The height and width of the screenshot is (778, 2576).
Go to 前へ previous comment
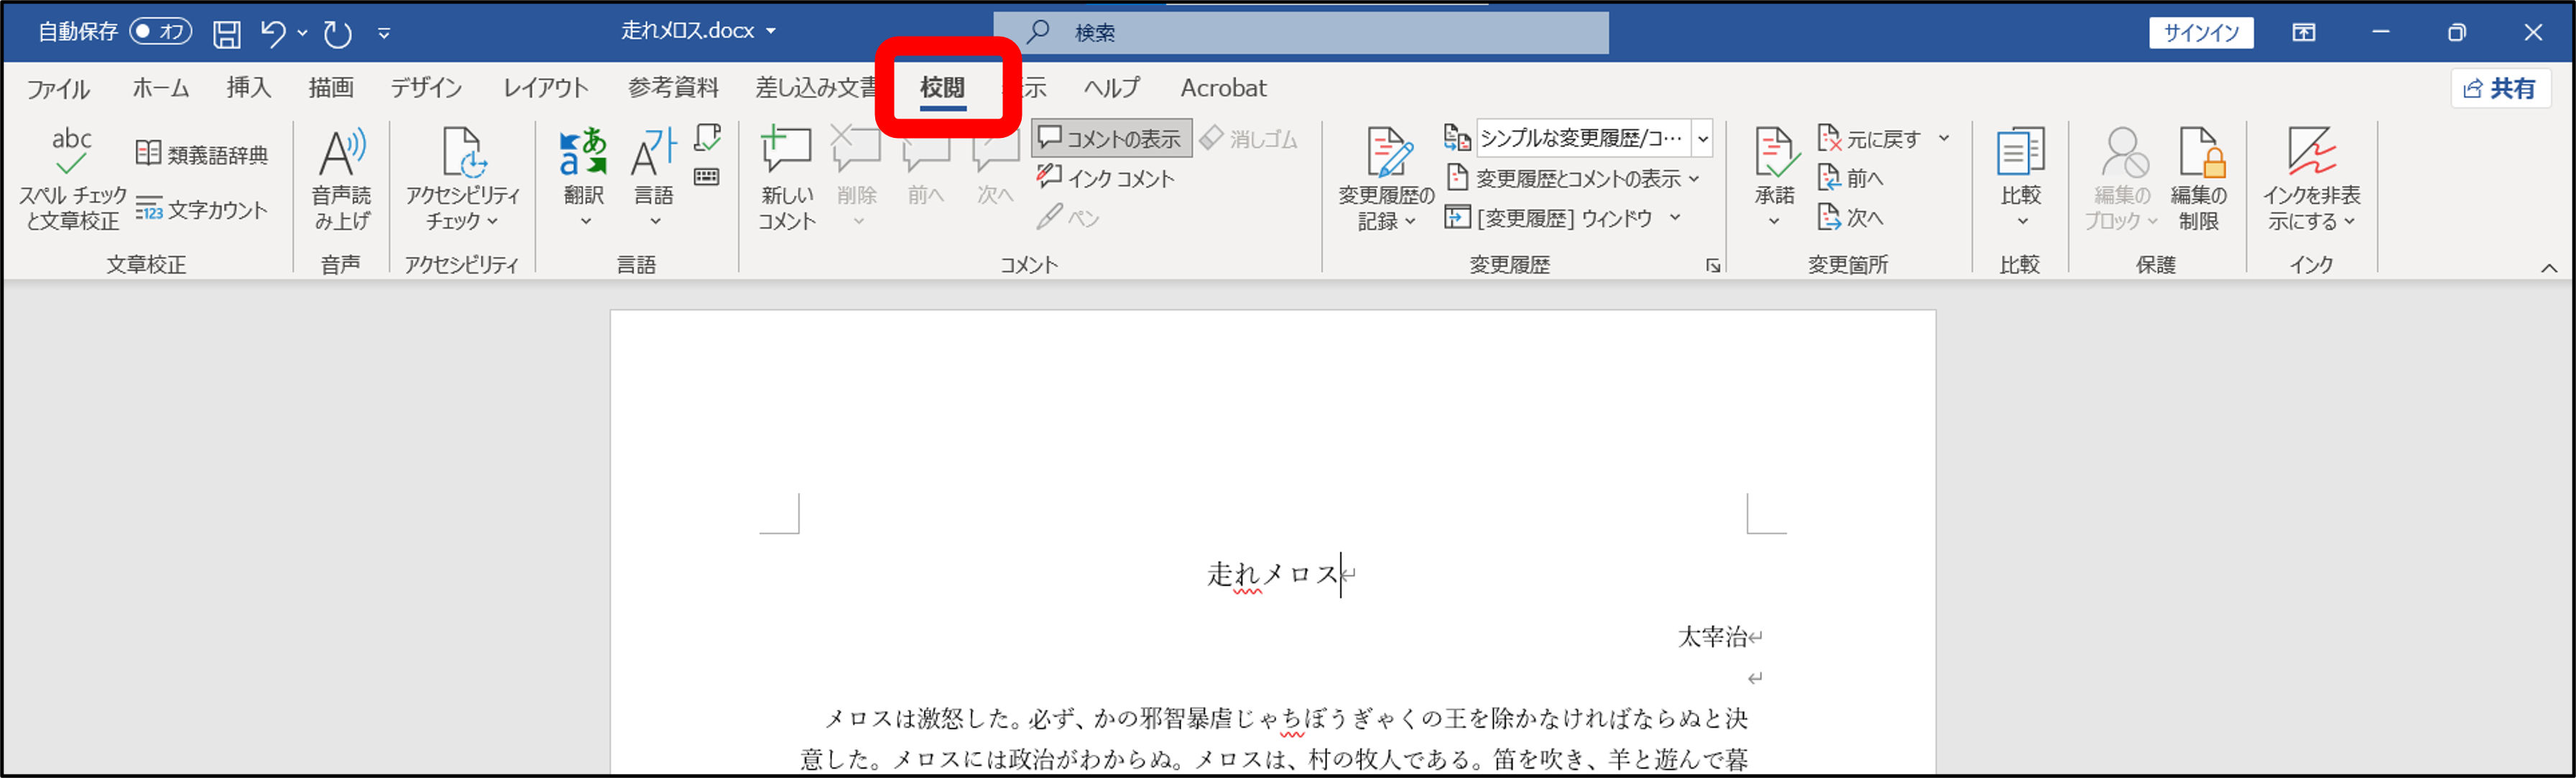[926, 168]
